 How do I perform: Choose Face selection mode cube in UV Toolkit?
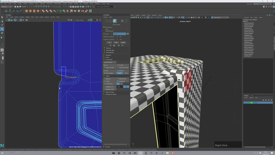[x=115, y=21]
